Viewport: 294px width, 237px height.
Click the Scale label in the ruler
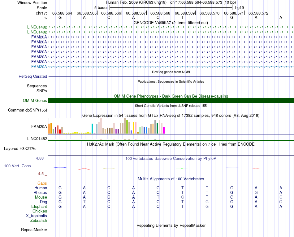[x=42, y=8]
